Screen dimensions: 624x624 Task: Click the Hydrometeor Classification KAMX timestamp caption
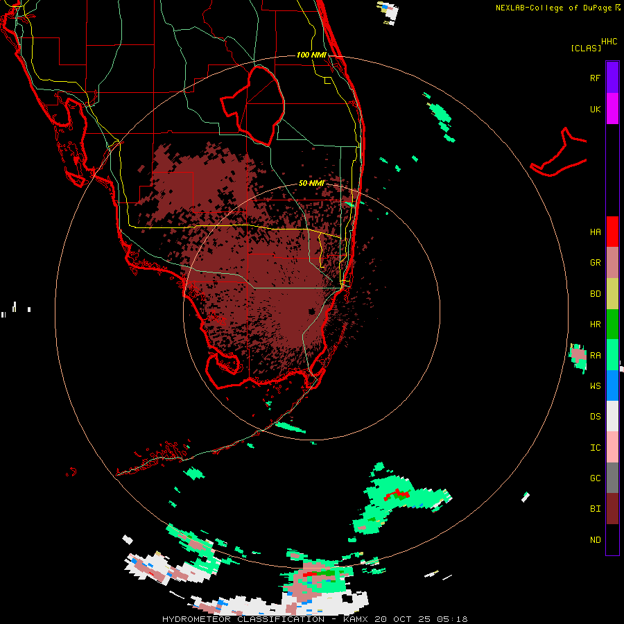(315, 619)
